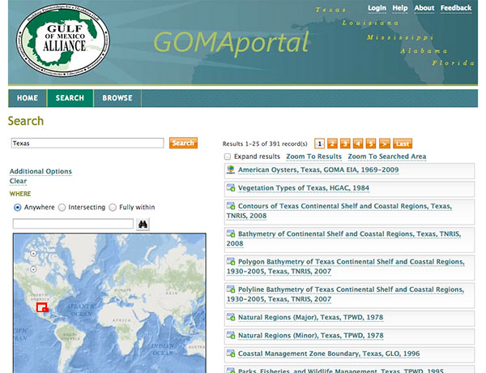The image size is (486, 373).
Task: Select the Intersecting radio button
Action: pyautogui.click(x=62, y=208)
